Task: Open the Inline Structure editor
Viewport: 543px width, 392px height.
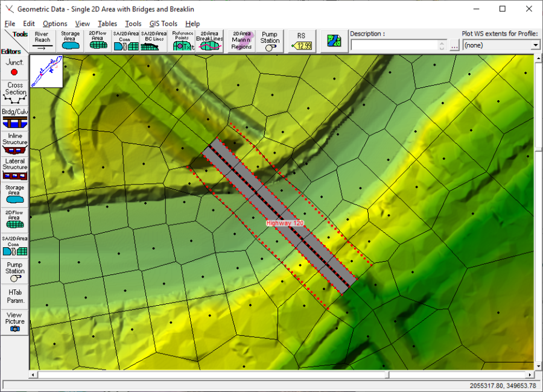Action: (13, 144)
